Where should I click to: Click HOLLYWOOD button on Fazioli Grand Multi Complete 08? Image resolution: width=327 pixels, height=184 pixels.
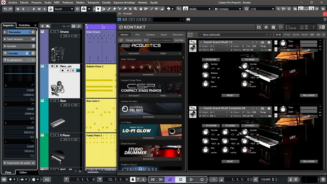309,161
